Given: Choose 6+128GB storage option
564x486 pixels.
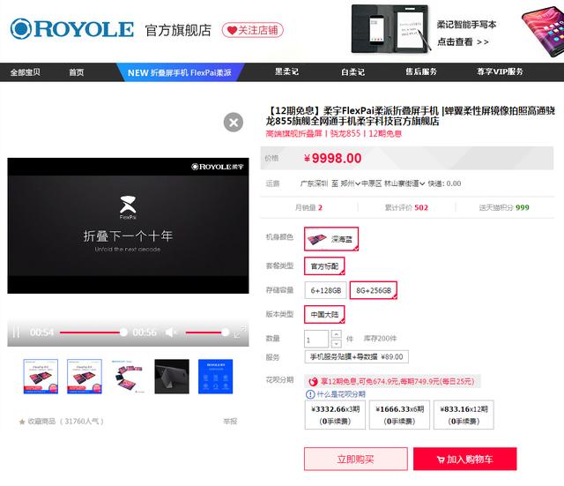Looking at the screenshot, I should pyautogui.click(x=326, y=290).
